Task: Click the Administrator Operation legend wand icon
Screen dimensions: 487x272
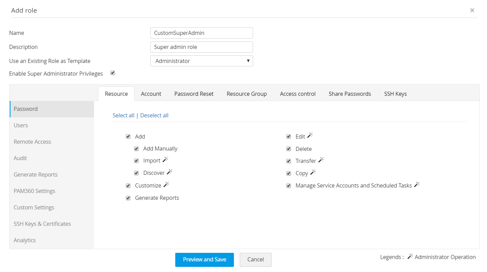Action: click(x=410, y=257)
